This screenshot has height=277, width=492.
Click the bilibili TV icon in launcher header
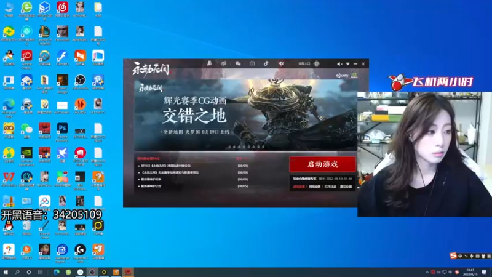(252, 63)
